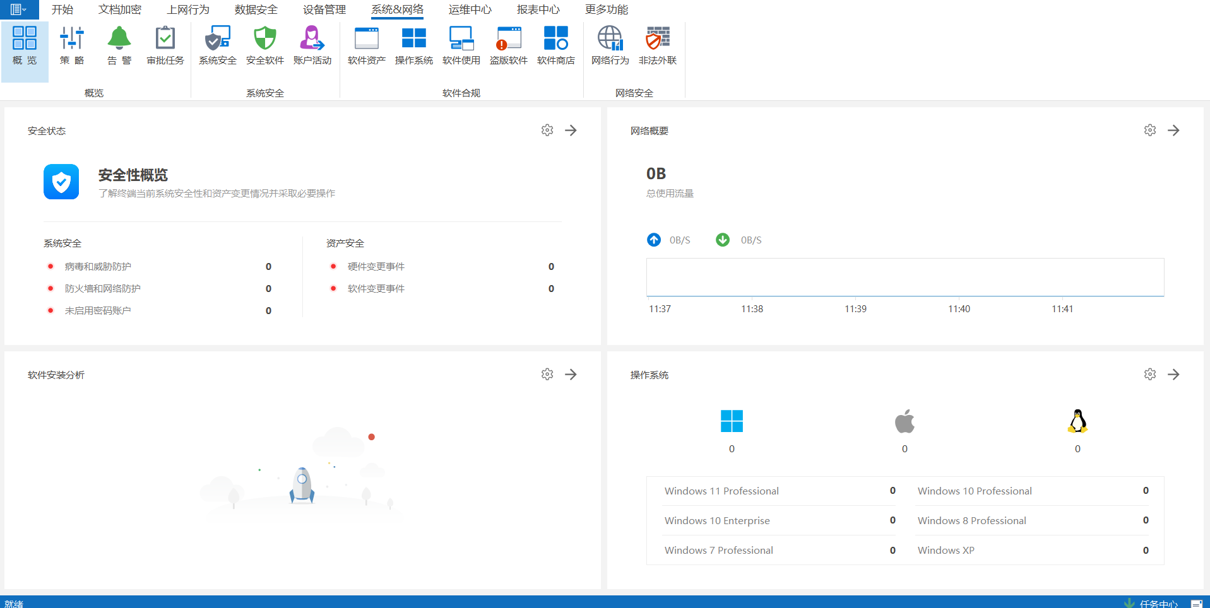Open 任务中心 in the status bar
The width and height of the screenshot is (1210, 608).
[1158, 604]
